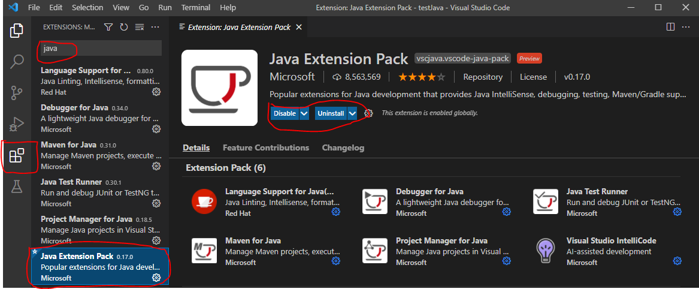Click the v0.17.0 version label
699x289 pixels.
coord(577,77)
